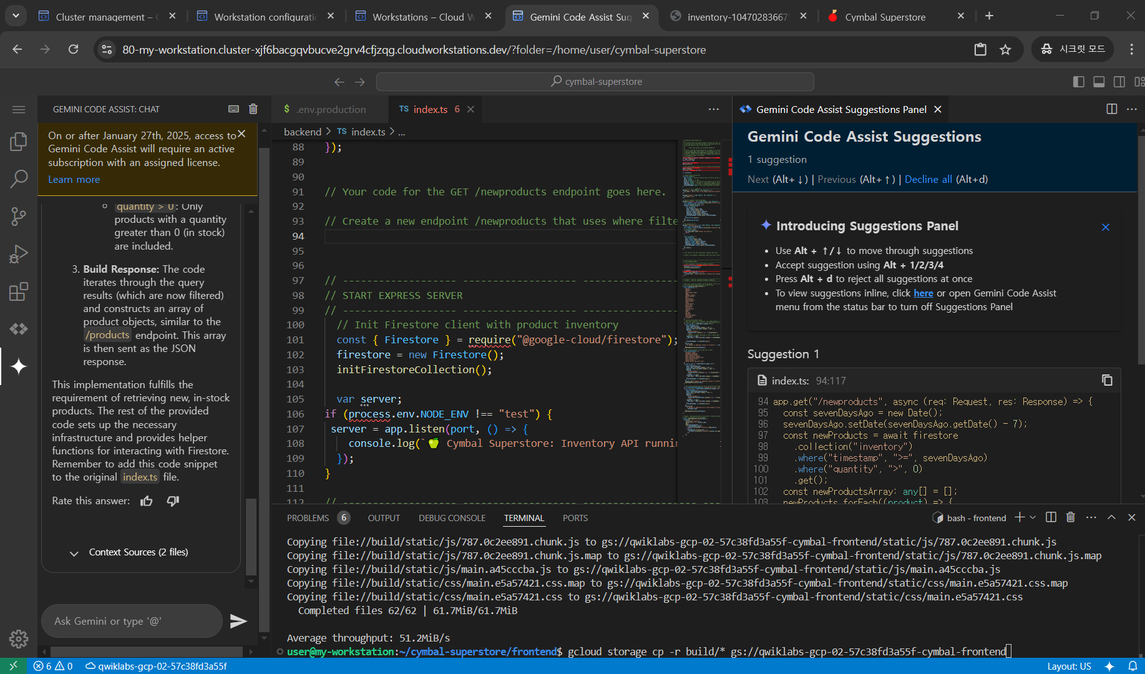Select the index.ts editor tab
Viewport: 1145px width, 674px height.
[431, 109]
